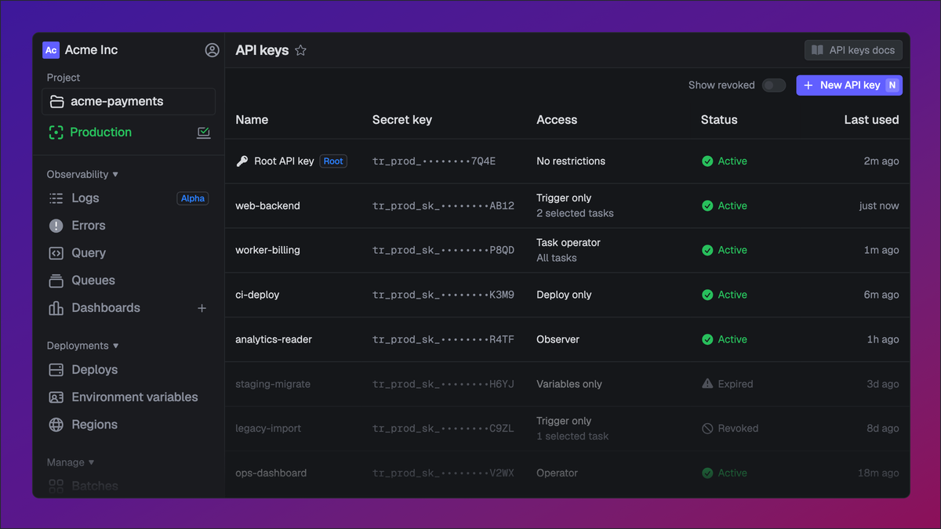Click the Revoked ban icon
Screen dimensions: 941x529
(707, 429)
